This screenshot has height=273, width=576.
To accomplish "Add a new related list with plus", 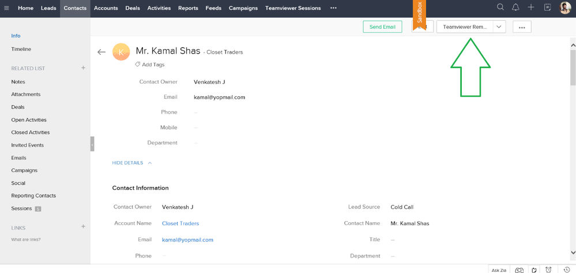I will click(x=84, y=68).
